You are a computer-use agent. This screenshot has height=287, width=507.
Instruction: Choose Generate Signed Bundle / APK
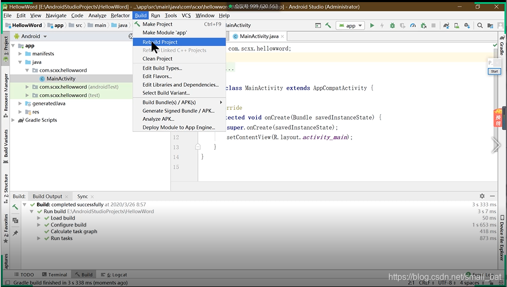179,111
